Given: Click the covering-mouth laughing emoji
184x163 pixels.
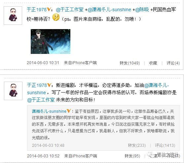Looking at the screenshot, I should (x=56, y=18).
